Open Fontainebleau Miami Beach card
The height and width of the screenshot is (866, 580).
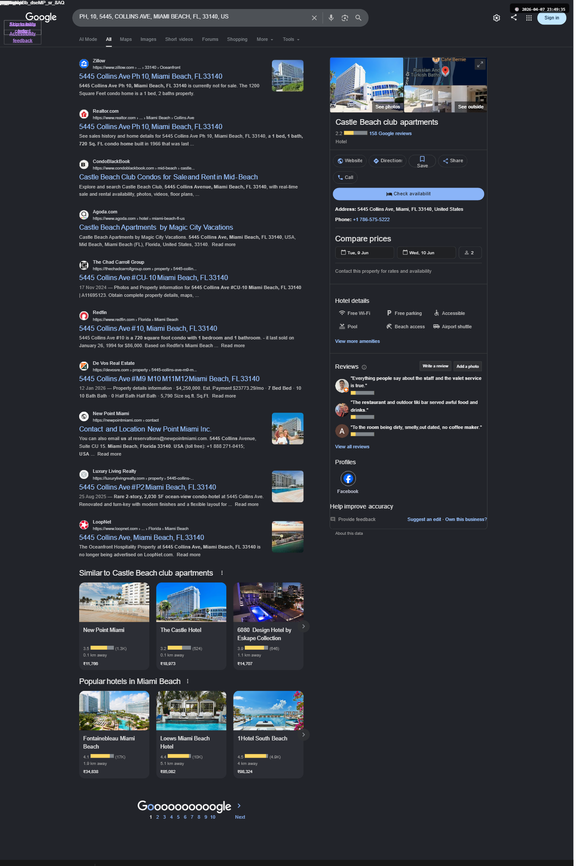(x=114, y=734)
